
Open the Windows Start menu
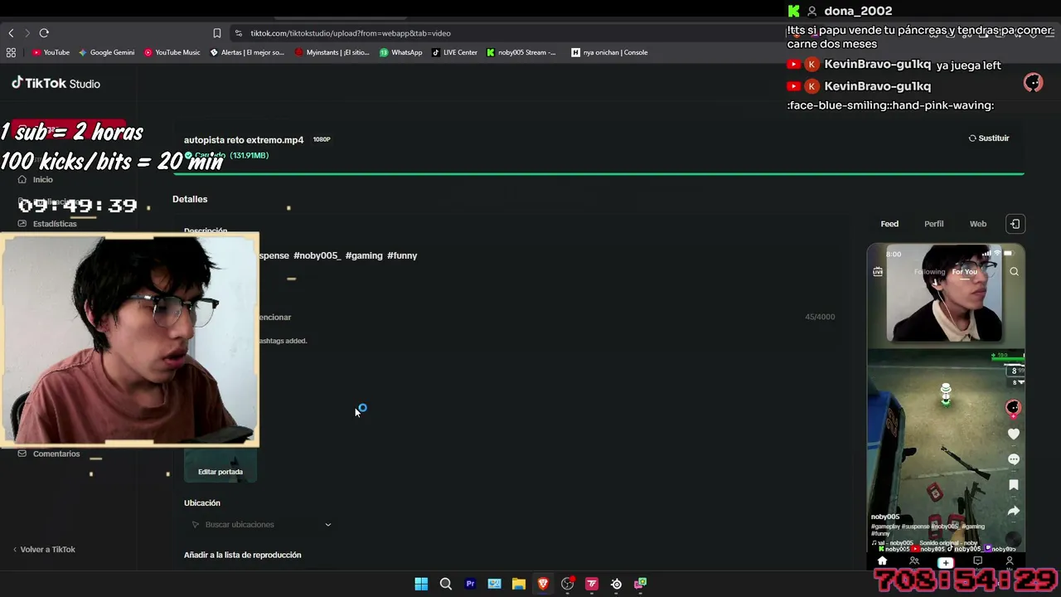(421, 584)
